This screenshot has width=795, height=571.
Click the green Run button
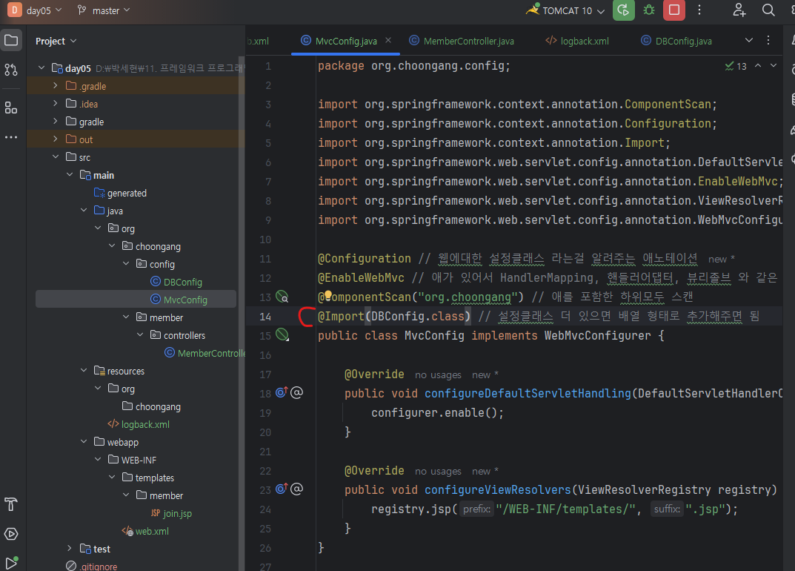tap(624, 10)
